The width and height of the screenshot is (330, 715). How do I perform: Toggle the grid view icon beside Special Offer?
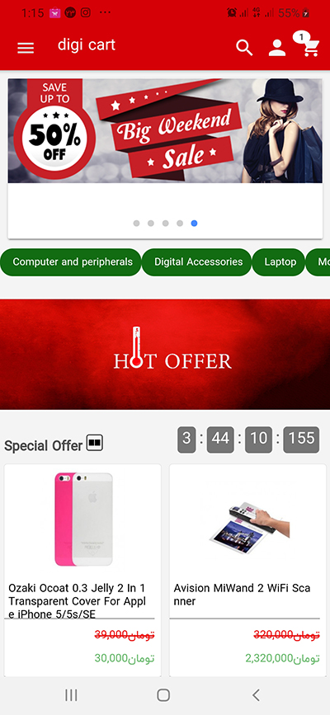point(95,442)
